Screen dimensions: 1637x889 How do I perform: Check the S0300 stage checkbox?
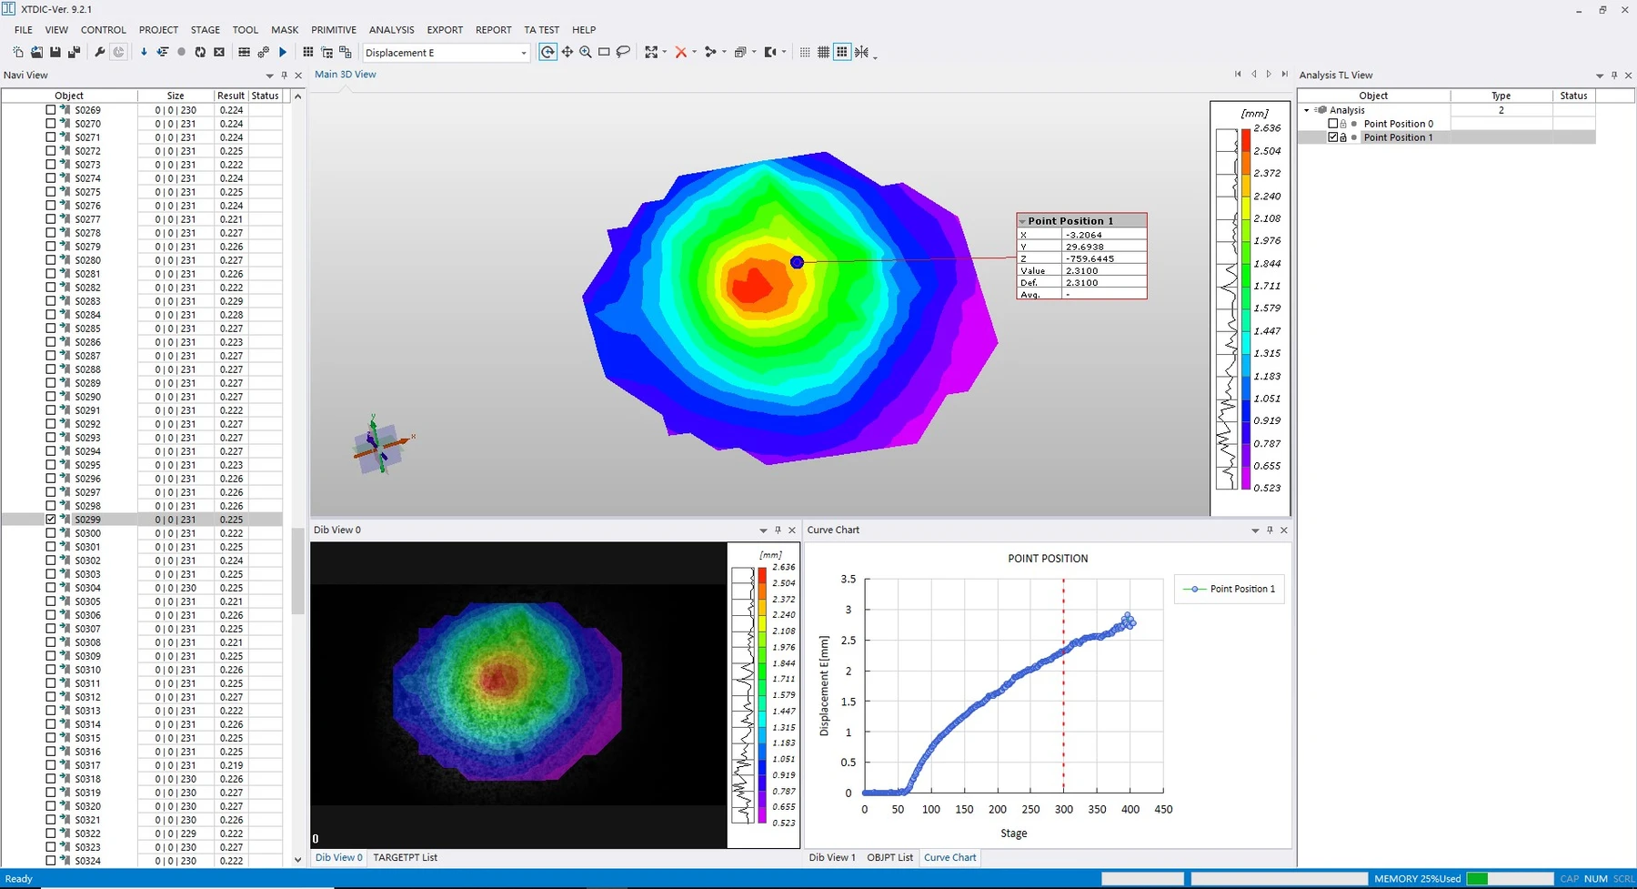click(x=51, y=532)
